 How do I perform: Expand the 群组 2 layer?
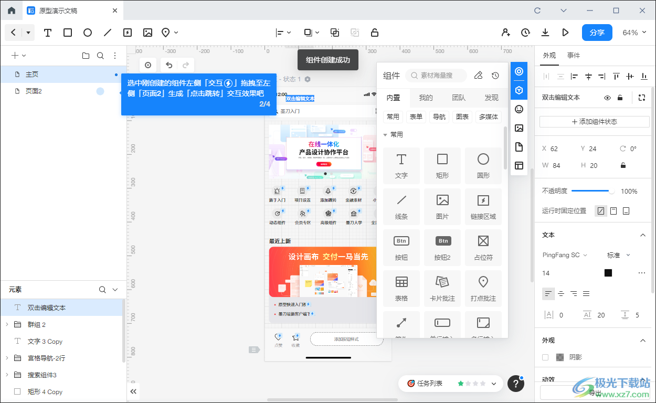click(7, 324)
